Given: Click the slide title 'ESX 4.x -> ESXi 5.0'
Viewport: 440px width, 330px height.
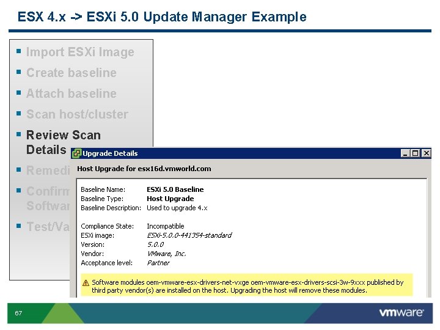Looking at the screenshot, I should tap(78, 17).
